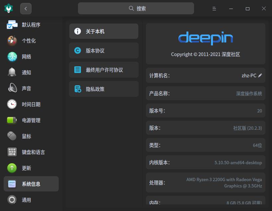Viewport: 272px width, 211px height.
Task: Select 鼠标 label in sidebar
Action: pos(27,136)
